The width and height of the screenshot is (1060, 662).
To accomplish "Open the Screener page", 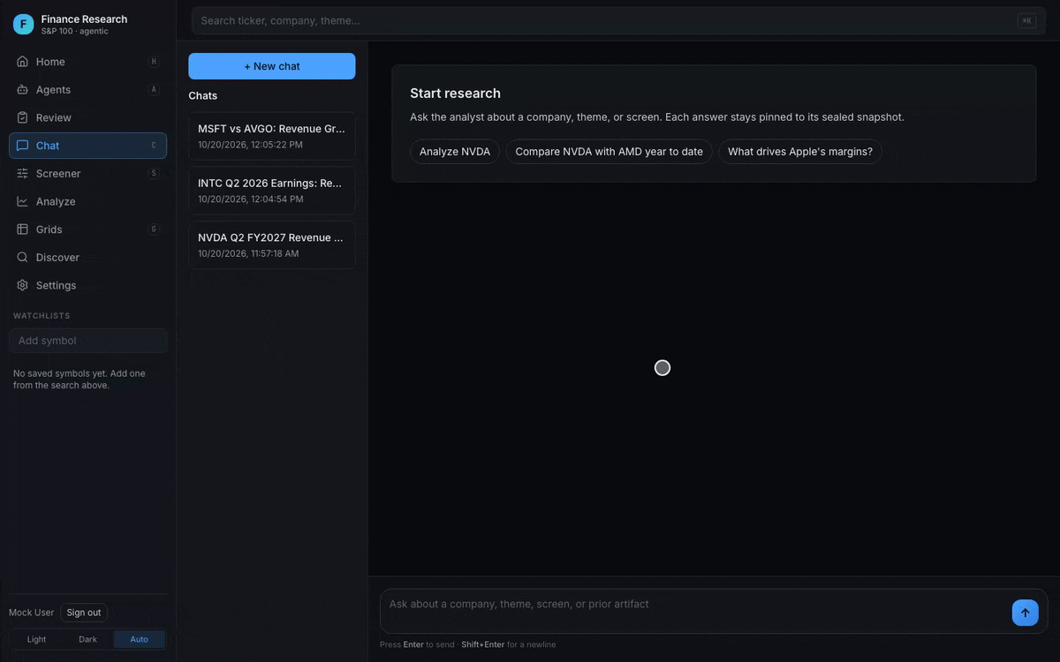I will coord(87,174).
